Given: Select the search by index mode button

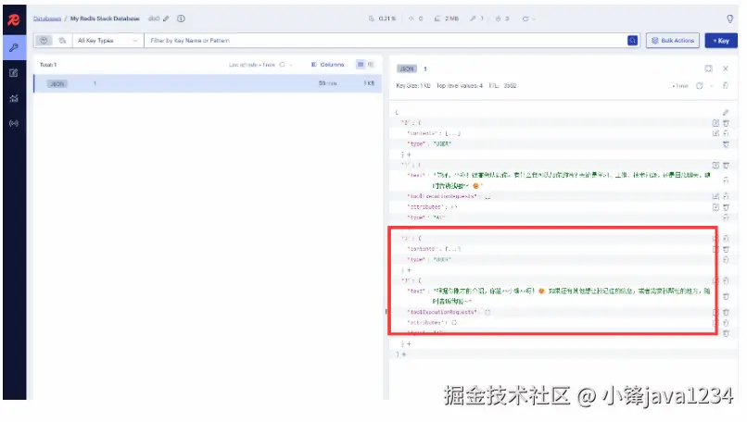Looking at the screenshot, I should pos(62,41).
